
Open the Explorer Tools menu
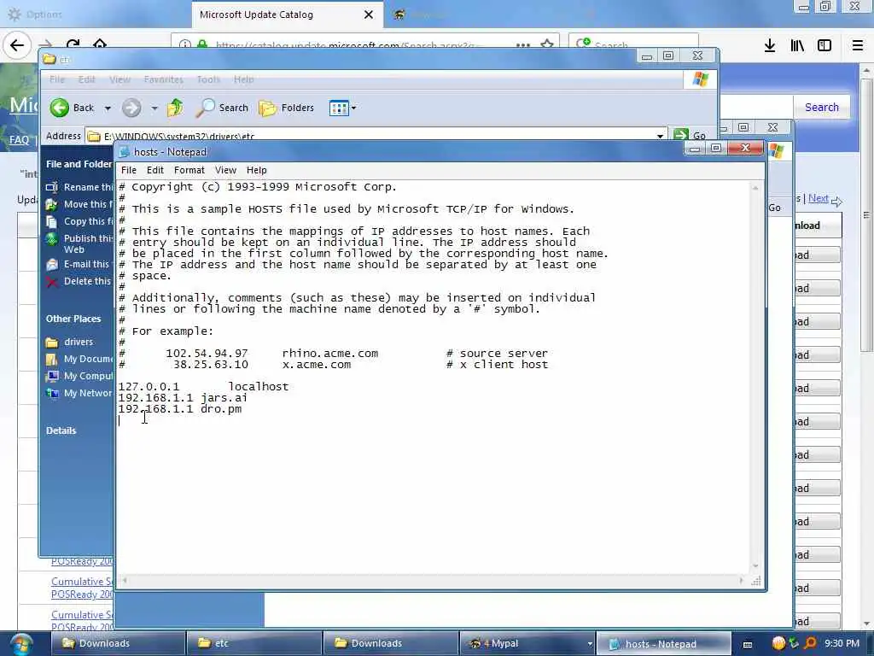click(208, 79)
